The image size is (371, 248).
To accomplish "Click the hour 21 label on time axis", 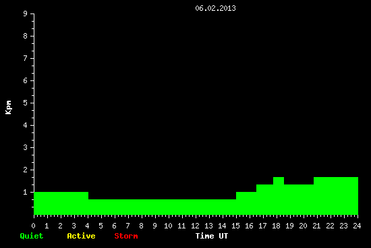I will click(x=316, y=226).
